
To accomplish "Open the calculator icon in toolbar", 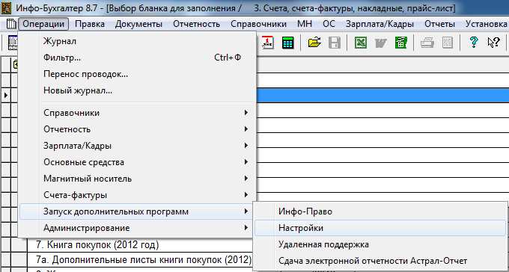I will (287, 43).
